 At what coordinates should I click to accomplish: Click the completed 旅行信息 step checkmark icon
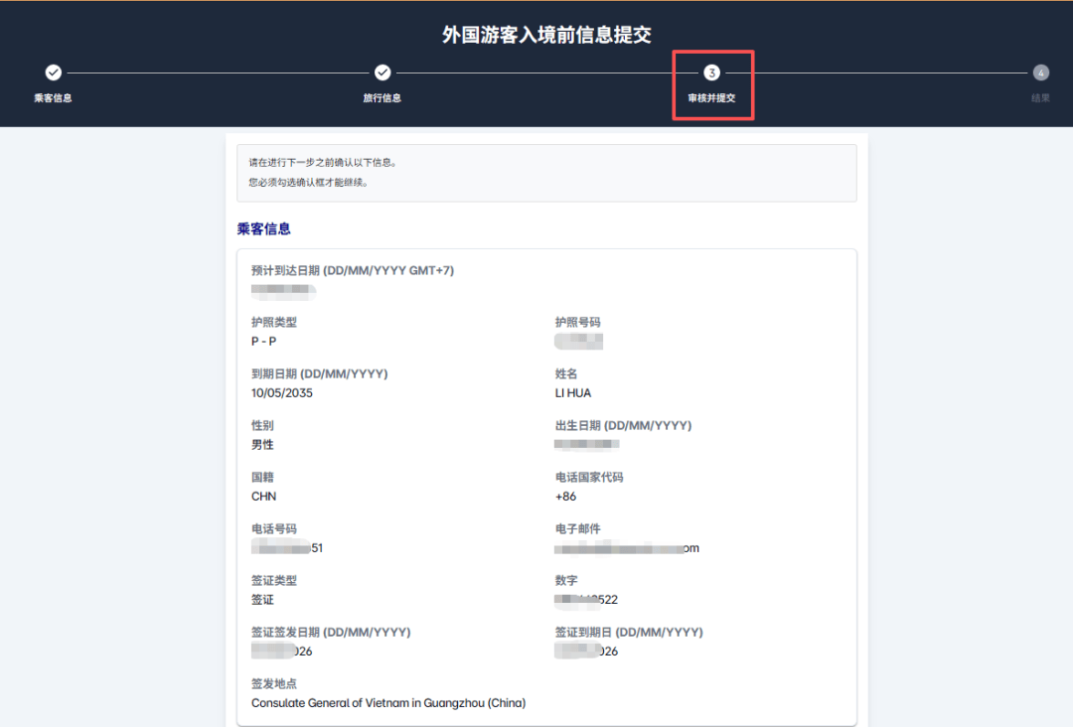click(383, 73)
